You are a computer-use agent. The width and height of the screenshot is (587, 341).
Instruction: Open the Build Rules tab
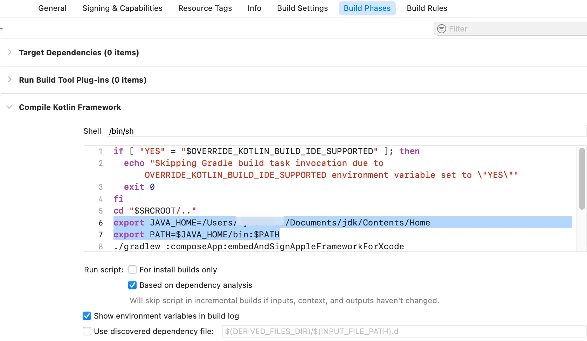coord(427,8)
